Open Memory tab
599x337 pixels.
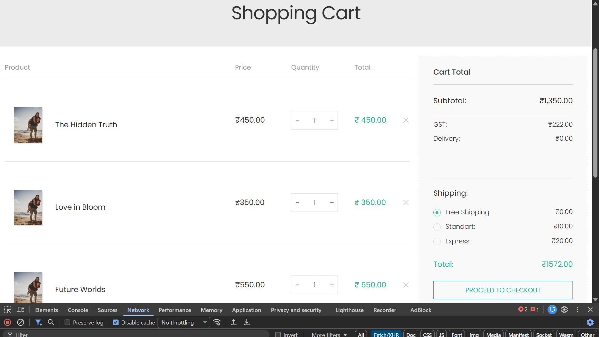212,310
